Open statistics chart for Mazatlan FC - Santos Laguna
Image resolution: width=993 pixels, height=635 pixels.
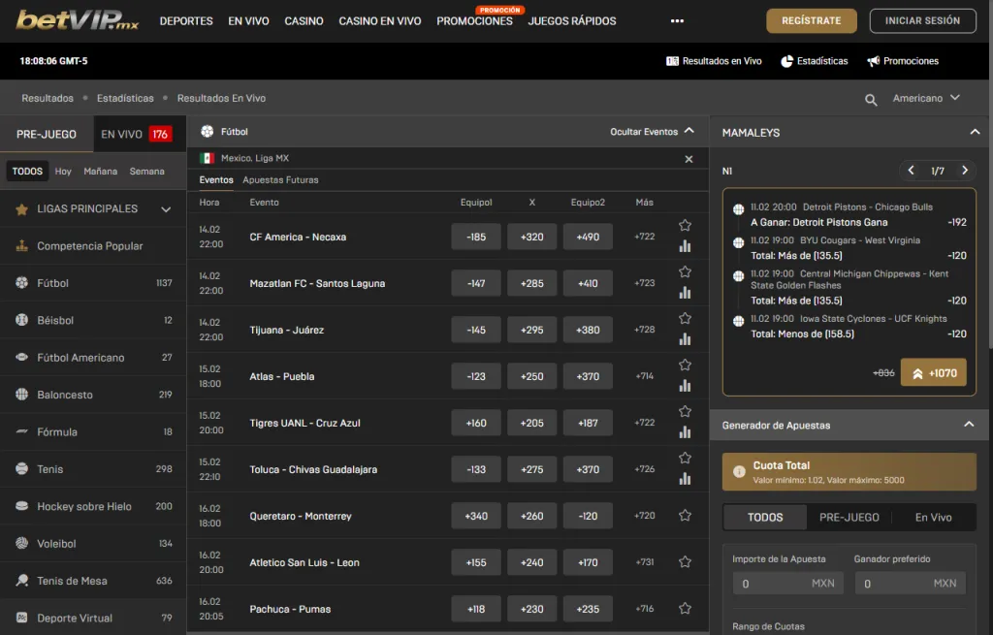(x=685, y=293)
